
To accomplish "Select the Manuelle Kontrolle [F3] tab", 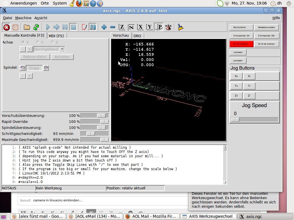I will pyautogui.click(x=24, y=35).
